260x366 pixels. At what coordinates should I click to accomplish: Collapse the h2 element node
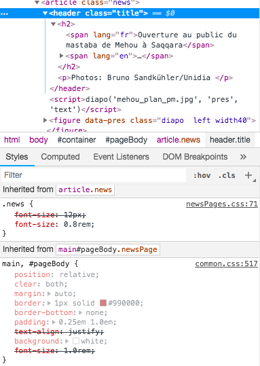53,24
